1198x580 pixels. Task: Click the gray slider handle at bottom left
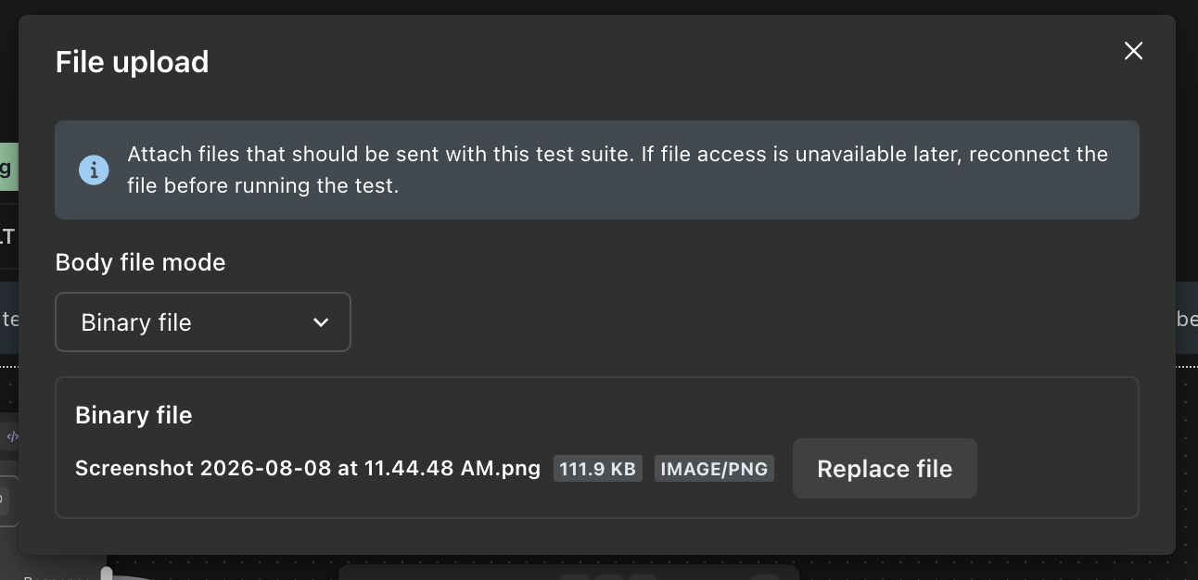[x=107, y=574]
